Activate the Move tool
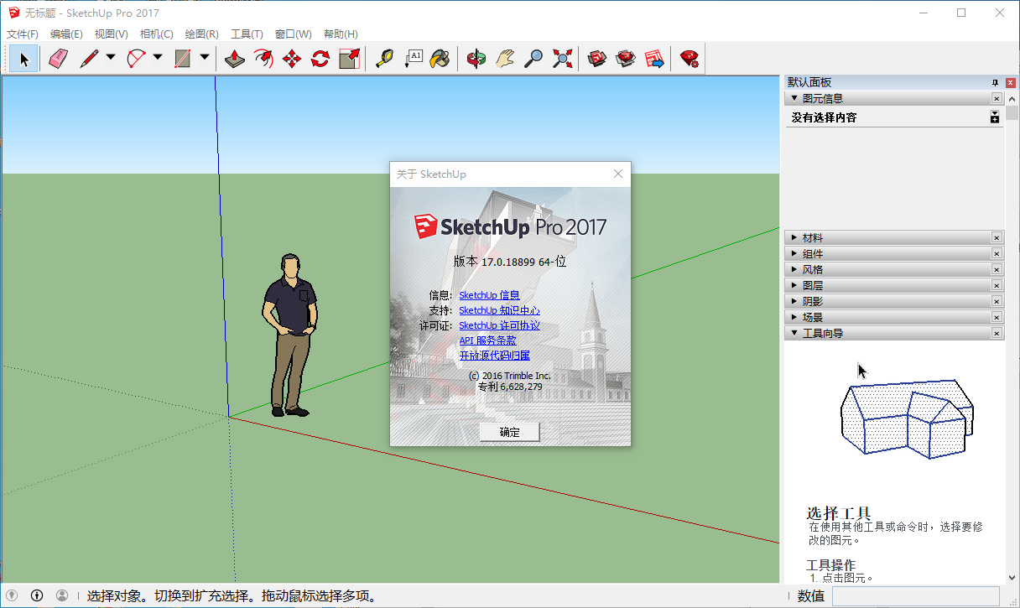The height and width of the screenshot is (608, 1020). (x=292, y=59)
